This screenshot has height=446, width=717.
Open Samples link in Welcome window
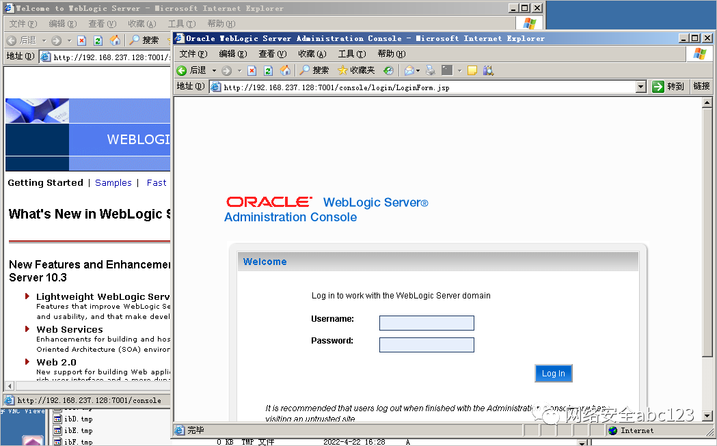pyautogui.click(x=113, y=183)
